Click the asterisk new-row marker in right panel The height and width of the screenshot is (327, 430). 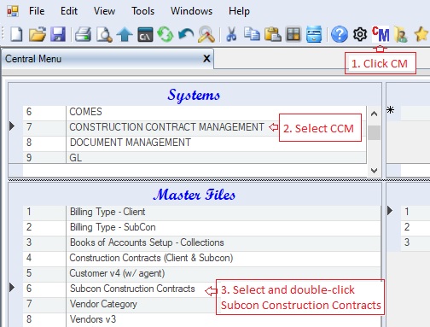[x=391, y=110]
